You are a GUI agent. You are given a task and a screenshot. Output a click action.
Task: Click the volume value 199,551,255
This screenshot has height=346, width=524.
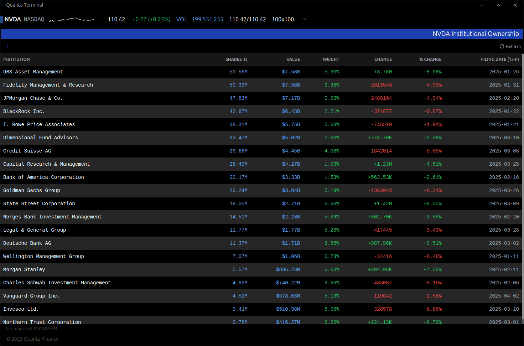207,19
